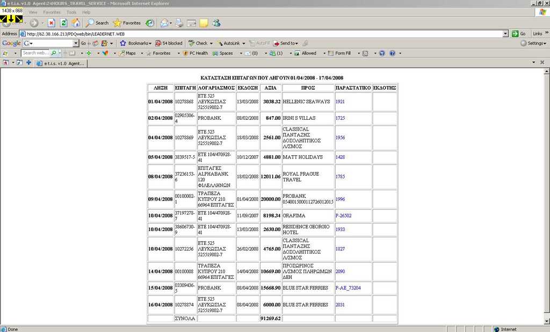Open the Search pane from the toolbar
This screenshot has width=550, height=332.
[98, 23]
